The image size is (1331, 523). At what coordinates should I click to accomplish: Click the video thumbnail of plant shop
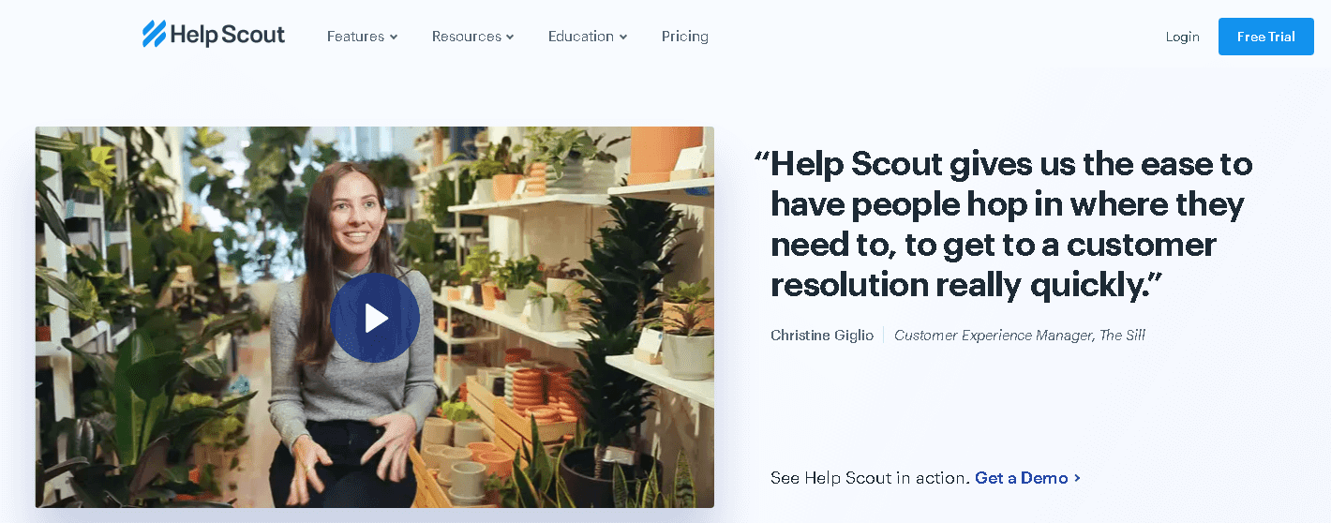click(x=375, y=318)
